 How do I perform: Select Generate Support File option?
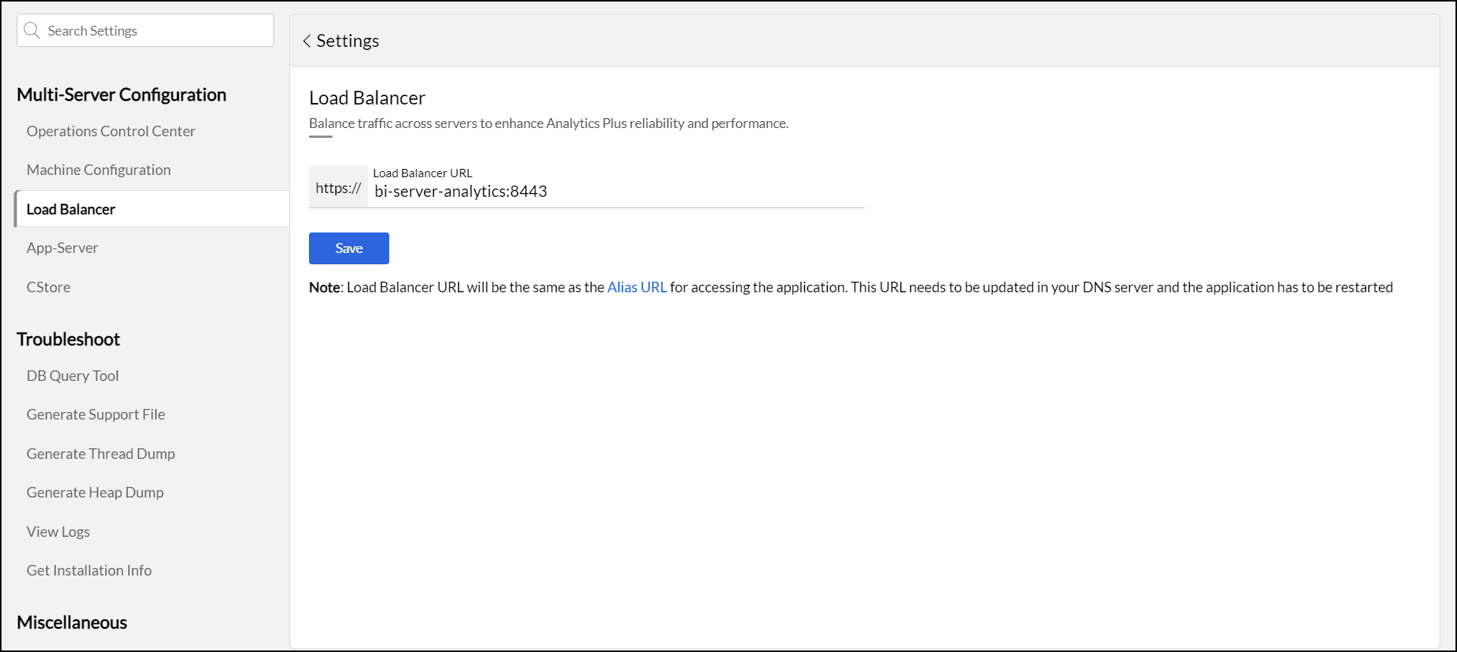point(95,414)
